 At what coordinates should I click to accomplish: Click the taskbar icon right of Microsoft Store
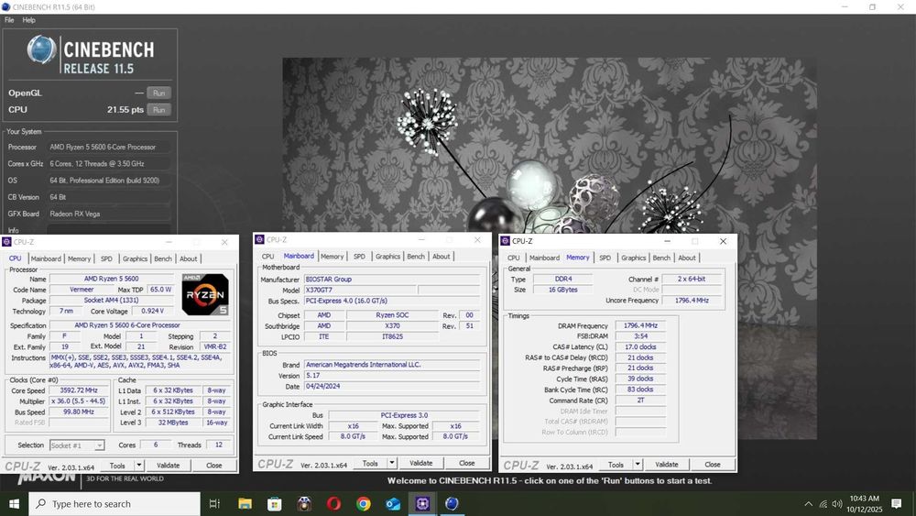click(304, 504)
